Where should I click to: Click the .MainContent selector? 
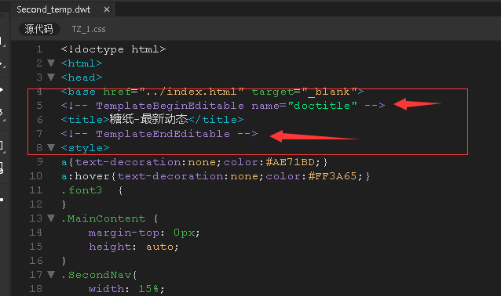tap(103, 218)
